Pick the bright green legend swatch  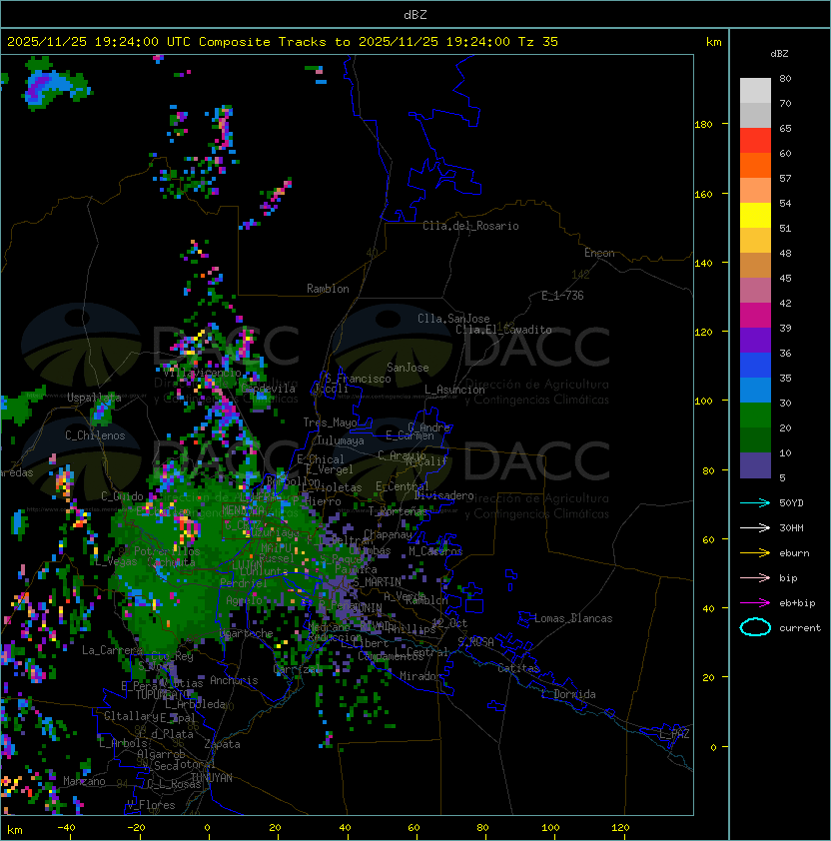coord(755,416)
